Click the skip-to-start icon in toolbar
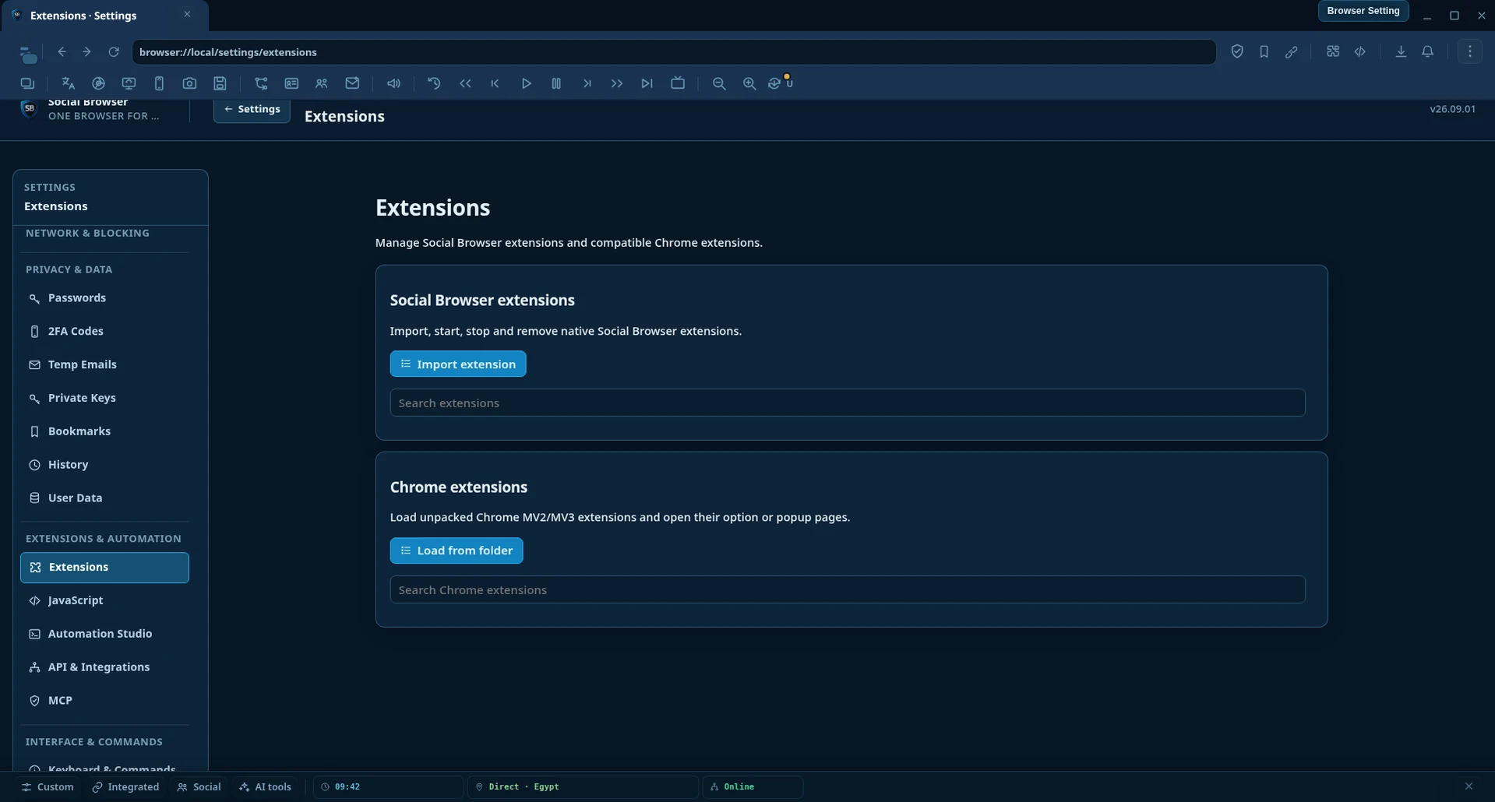Viewport: 1495px width, 802px height. coord(495,83)
